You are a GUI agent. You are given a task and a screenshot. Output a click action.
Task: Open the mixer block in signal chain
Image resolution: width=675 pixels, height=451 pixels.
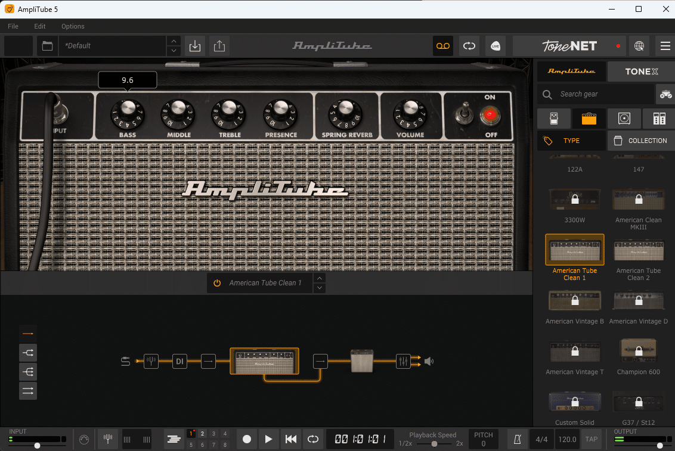(403, 361)
